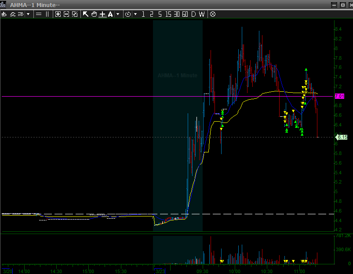Click the 781.2K volume axis label
353x274 pixels.
point(343,235)
